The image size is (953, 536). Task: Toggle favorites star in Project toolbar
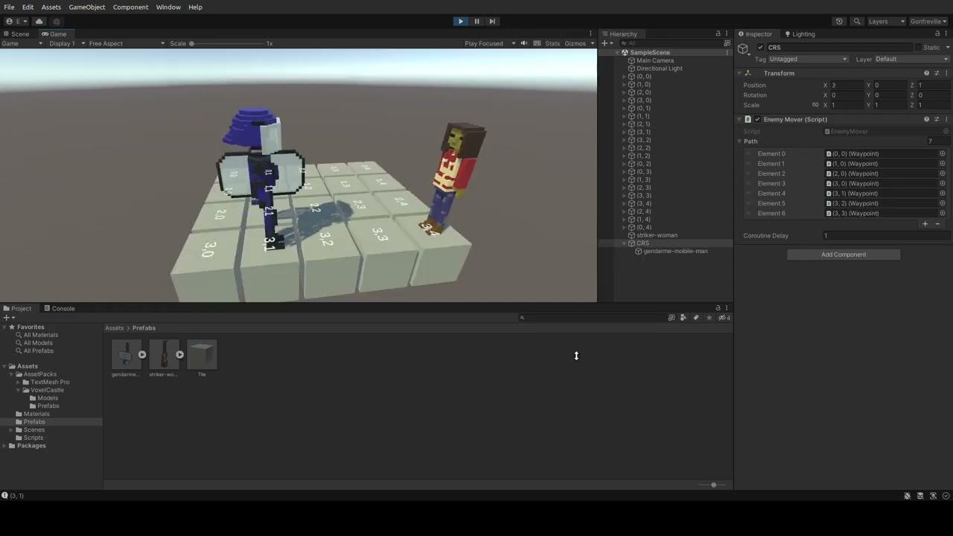click(x=709, y=318)
